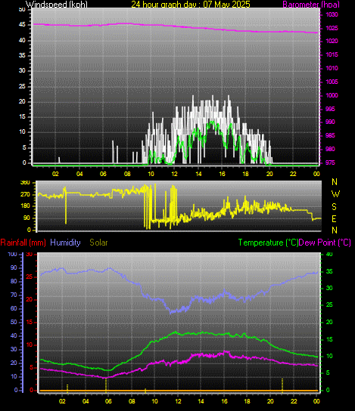
Task: Click the 45 windspeed scale value
Action: tap(22, 25)
